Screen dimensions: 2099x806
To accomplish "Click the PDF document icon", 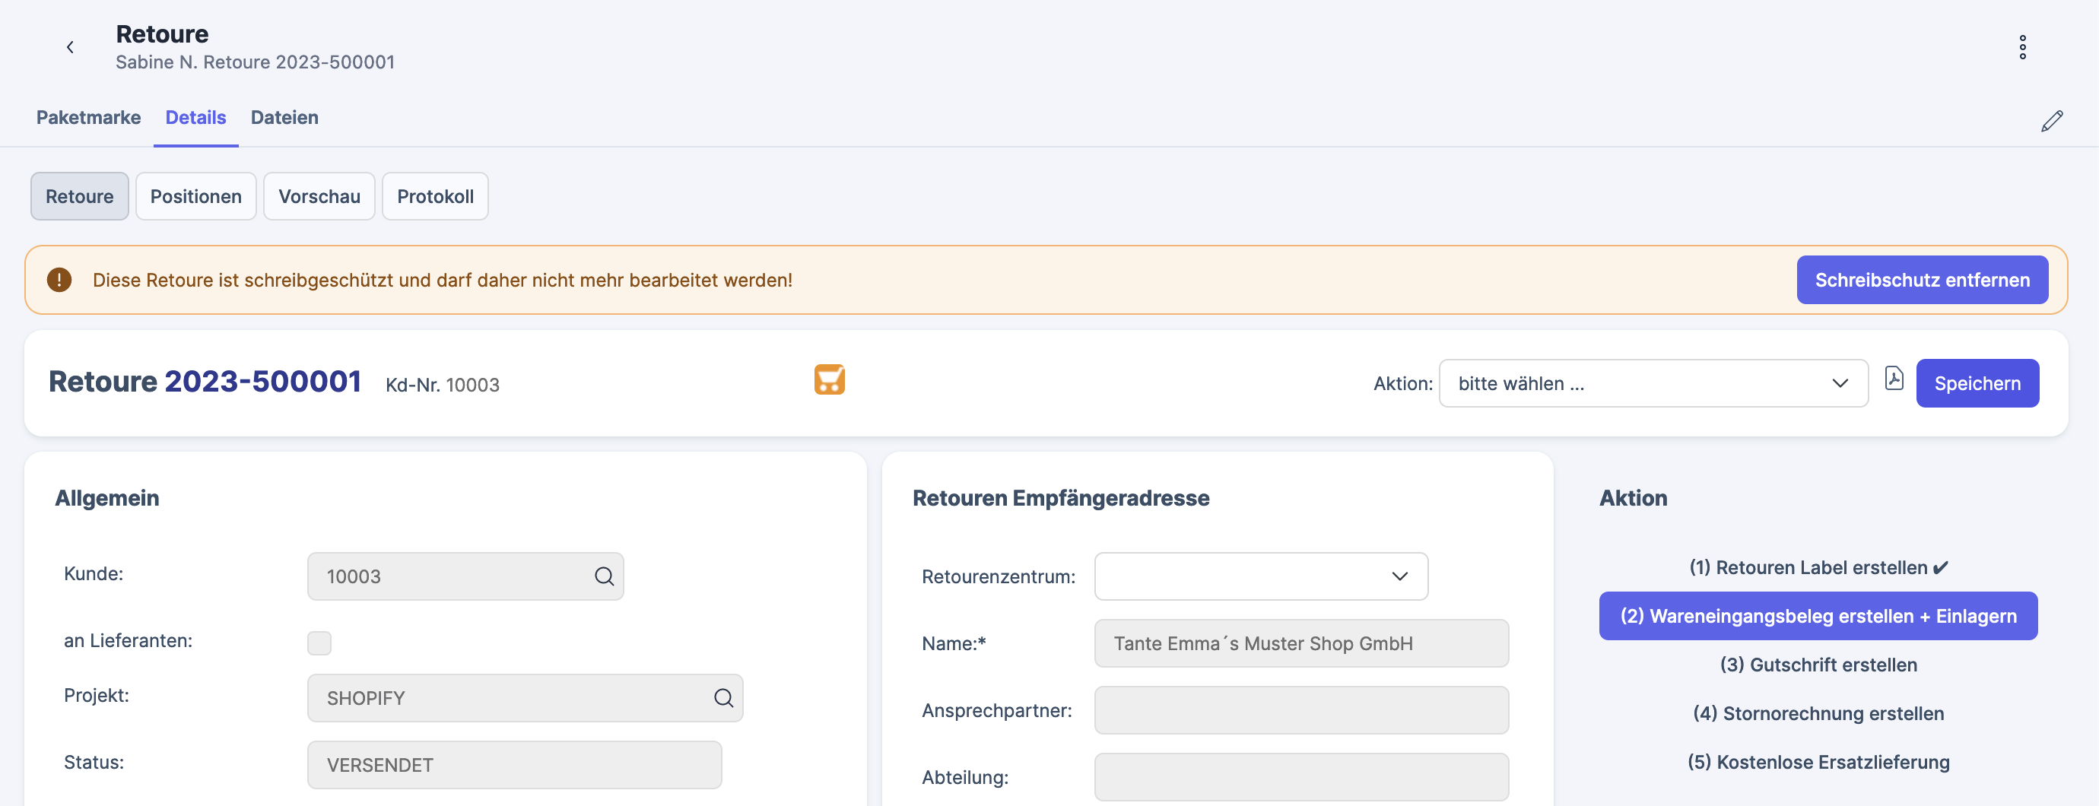I will click(1894, 379).
